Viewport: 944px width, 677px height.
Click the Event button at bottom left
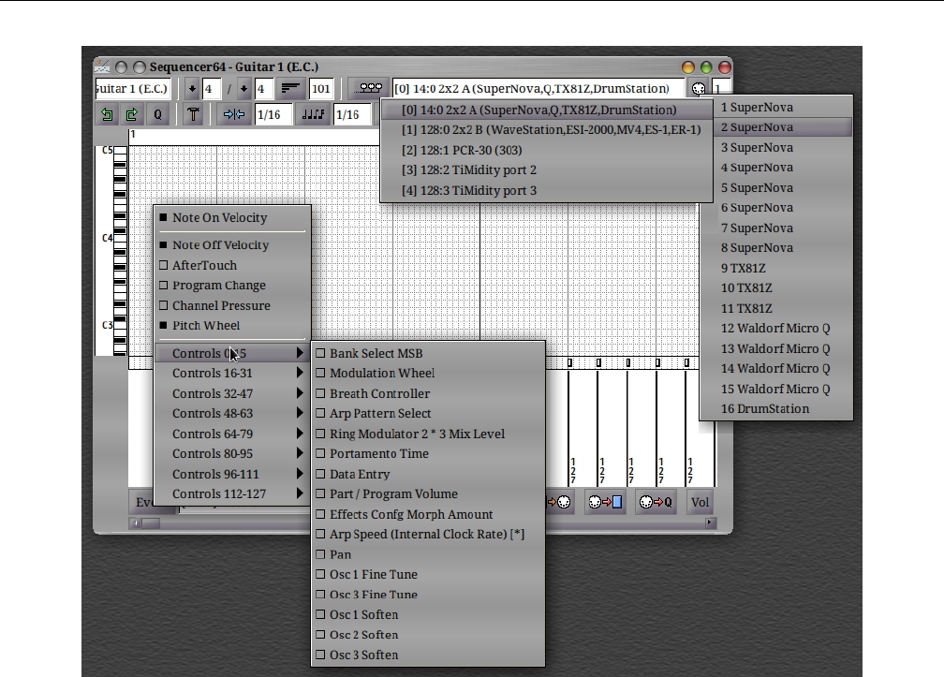tap(142, 502)
